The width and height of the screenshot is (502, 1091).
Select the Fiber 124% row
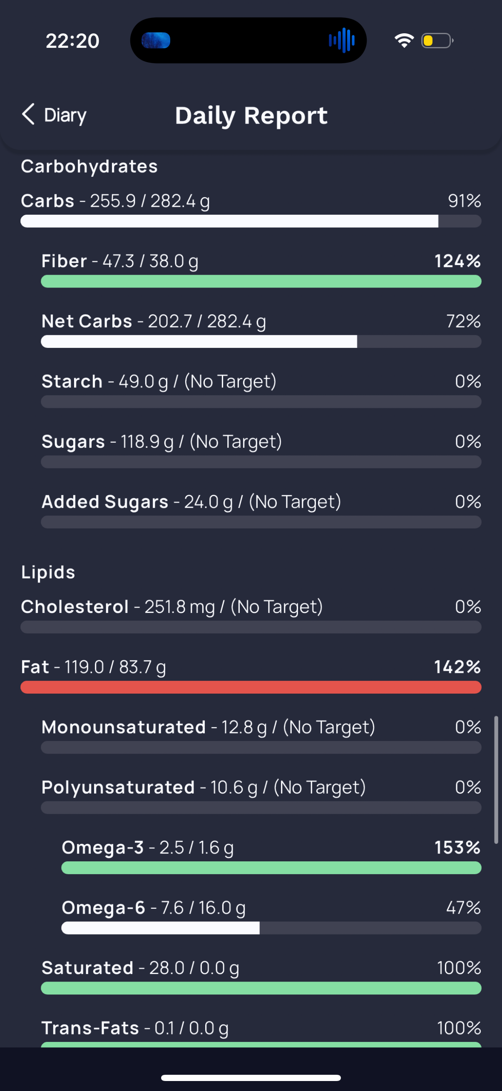pyautogui.click(x=261, y=269)
